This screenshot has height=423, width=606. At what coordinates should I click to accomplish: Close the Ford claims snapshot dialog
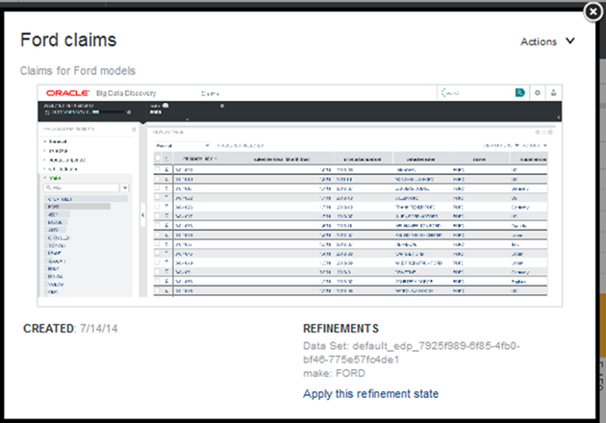click(x=593, y=12)
